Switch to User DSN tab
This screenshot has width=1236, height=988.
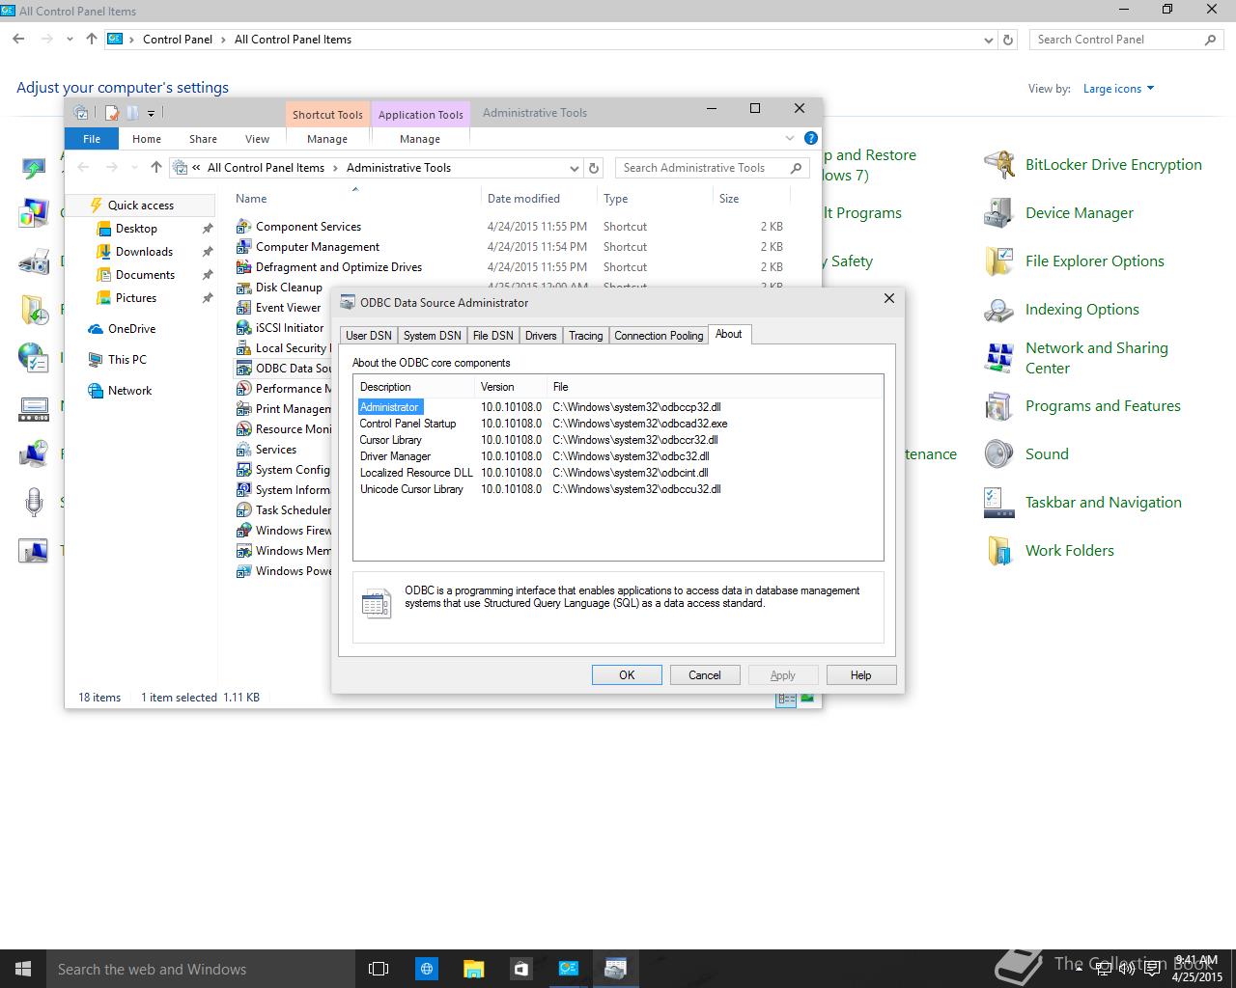369,336
